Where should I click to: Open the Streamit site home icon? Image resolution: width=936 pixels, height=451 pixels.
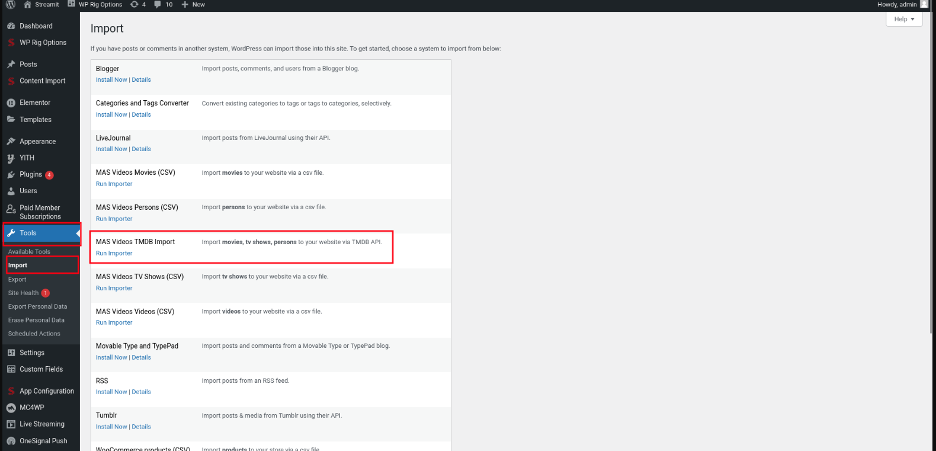[x=27, y=4]
